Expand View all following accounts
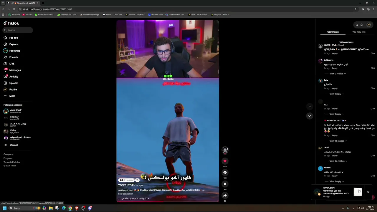Screen dimensions: 377x212 pos(14,145)
